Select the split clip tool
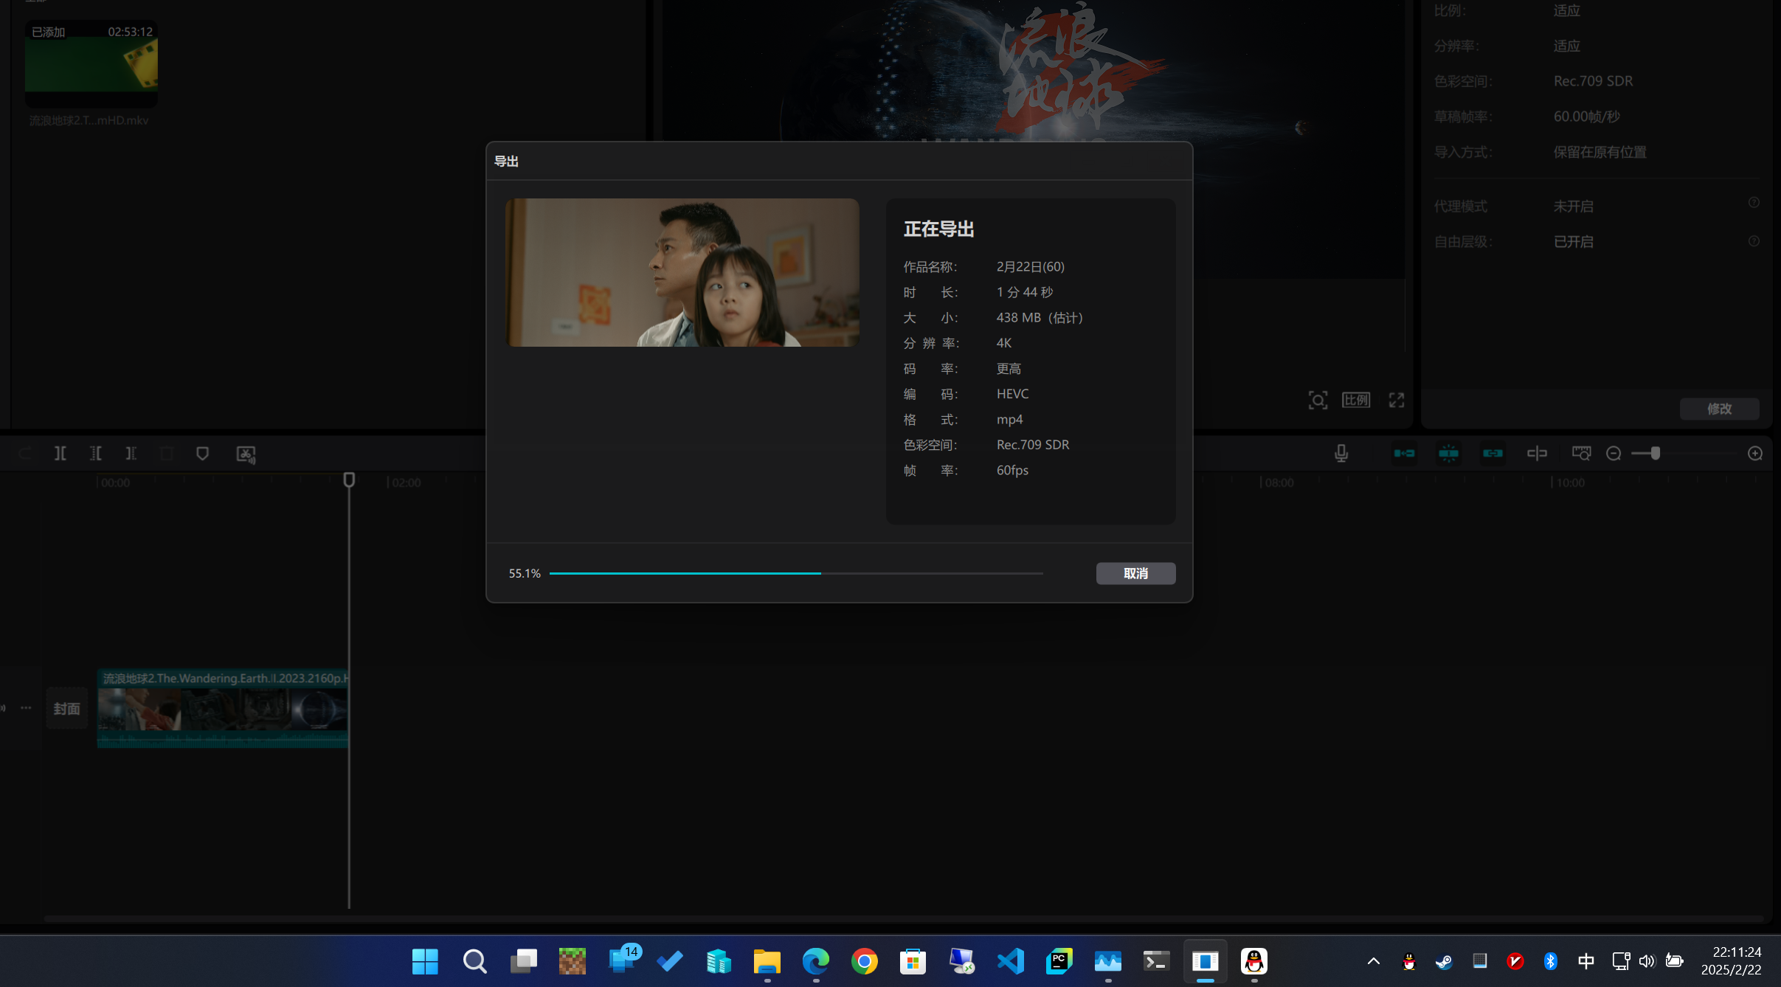The width and height of the screenshot is (1781, 987). tap(60, 454)
